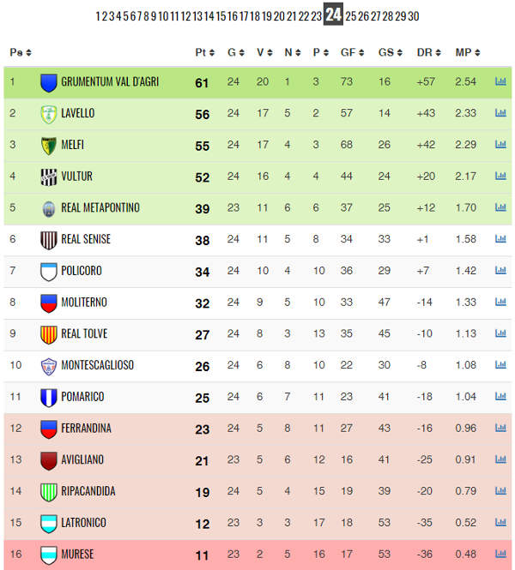Viewport: 515px width, 570px height.
Task: Select the highlighted matchday 24
Action: tap(333, 15)
